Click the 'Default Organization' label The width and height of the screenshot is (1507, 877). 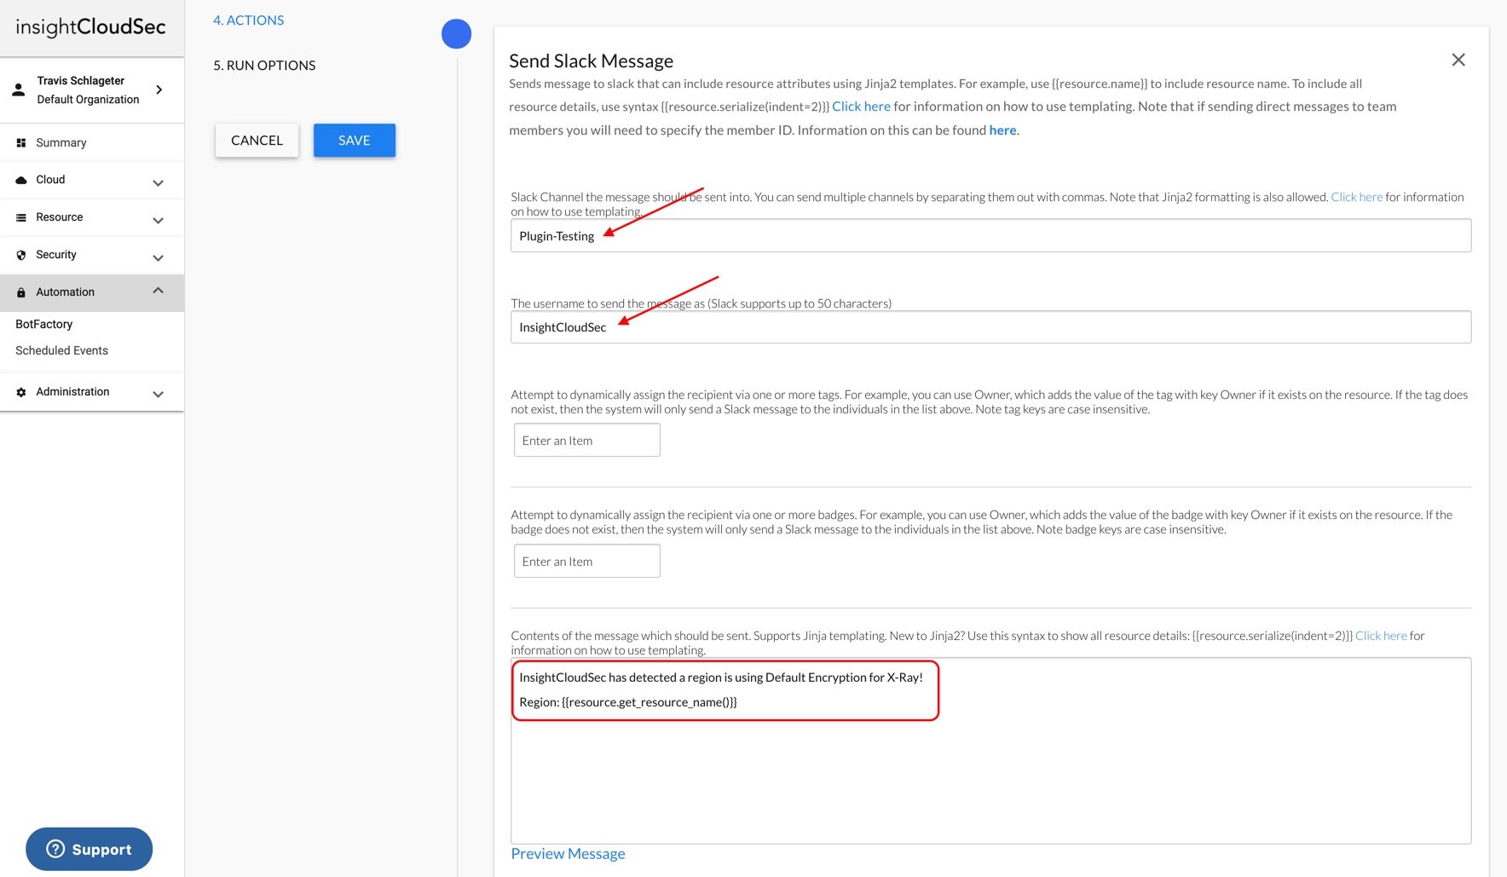click(88, 100)
